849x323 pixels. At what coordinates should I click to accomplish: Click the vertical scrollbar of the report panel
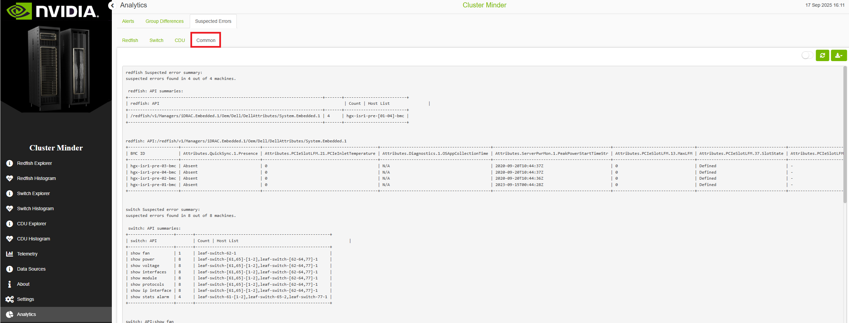[845, 134]
